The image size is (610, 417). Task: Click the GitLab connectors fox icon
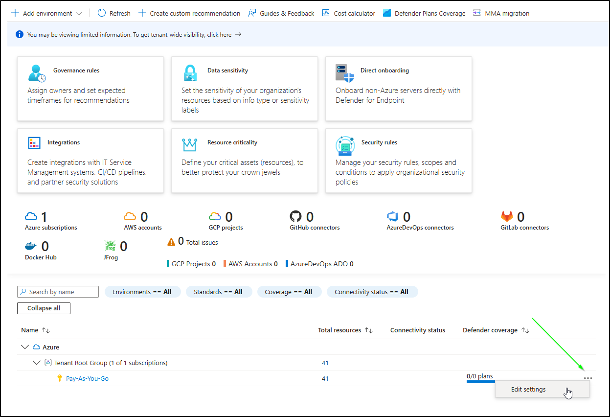[507, 216]
